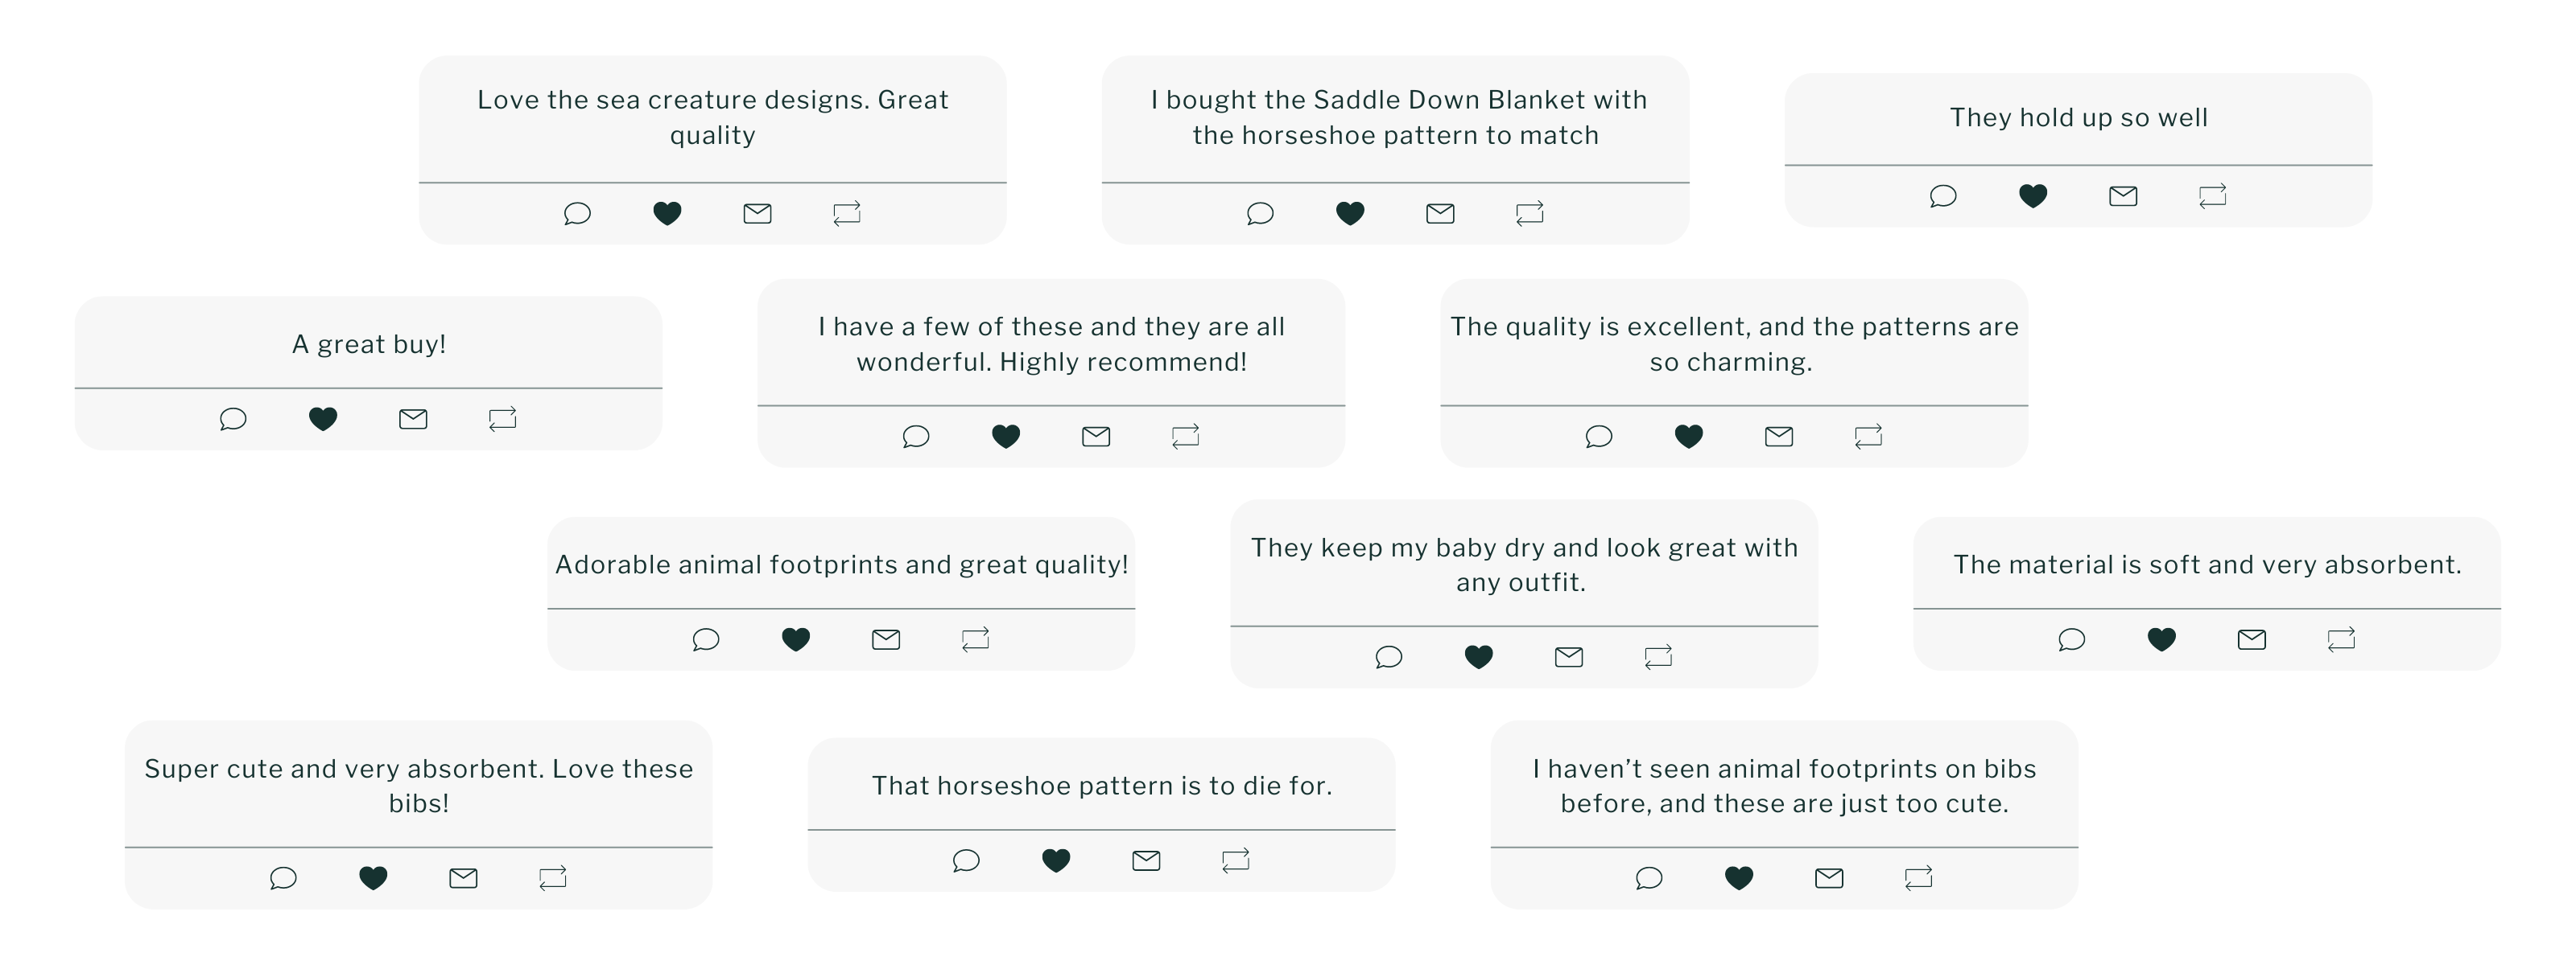Like the 'They hold up so well' review
The height and width of the screenshot is (965, 2576).
2033,195
